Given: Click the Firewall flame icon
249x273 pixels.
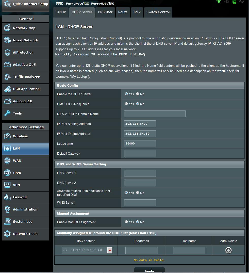Looking at the screenshot, I should click(x=7, y=197).
